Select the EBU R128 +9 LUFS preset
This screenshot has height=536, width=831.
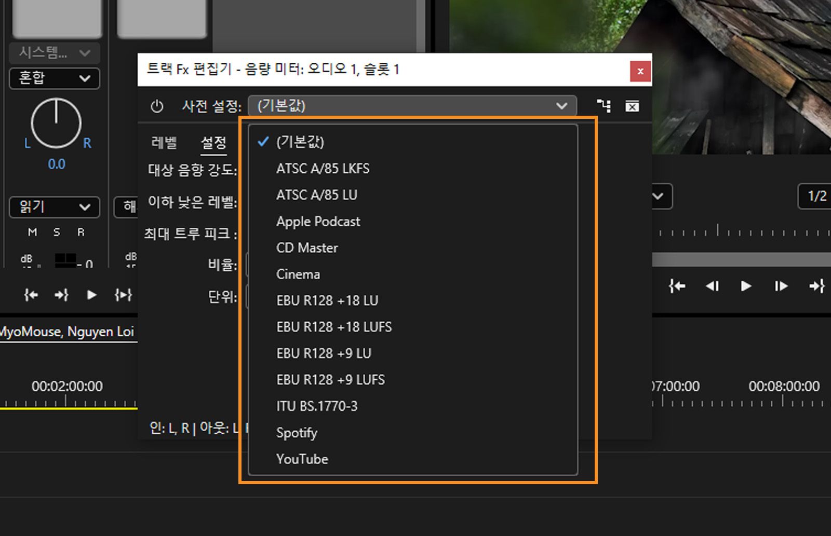point(330,379)
